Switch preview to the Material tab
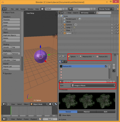The image size is (120, 122). point(87,112)
